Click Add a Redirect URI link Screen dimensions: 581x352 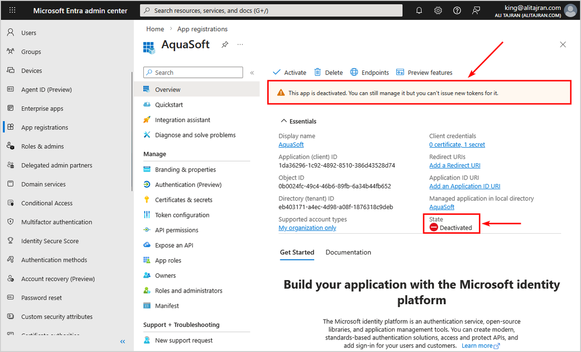(x=455, y=165)
